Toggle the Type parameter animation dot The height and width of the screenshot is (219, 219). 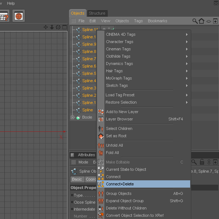point(72,195)
